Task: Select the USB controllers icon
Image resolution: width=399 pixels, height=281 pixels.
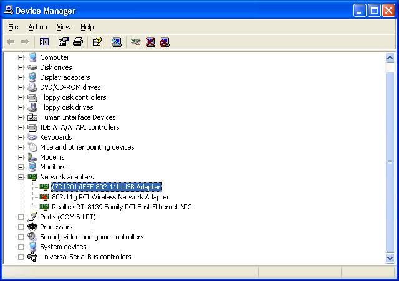Action: [x=32, y=257]
